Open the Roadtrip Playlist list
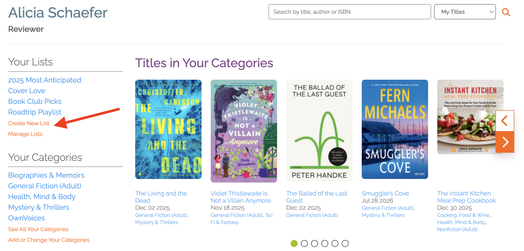Viewport: 524px width, 251px height. [35, 112]
